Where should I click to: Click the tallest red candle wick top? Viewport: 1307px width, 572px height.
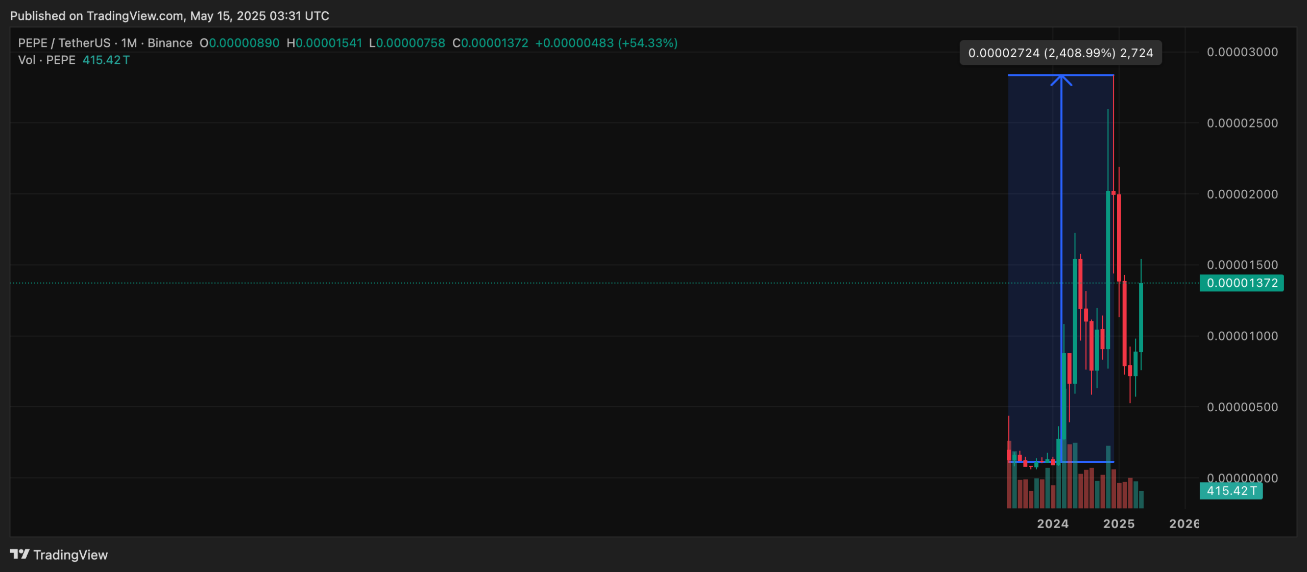point(1114,78)
